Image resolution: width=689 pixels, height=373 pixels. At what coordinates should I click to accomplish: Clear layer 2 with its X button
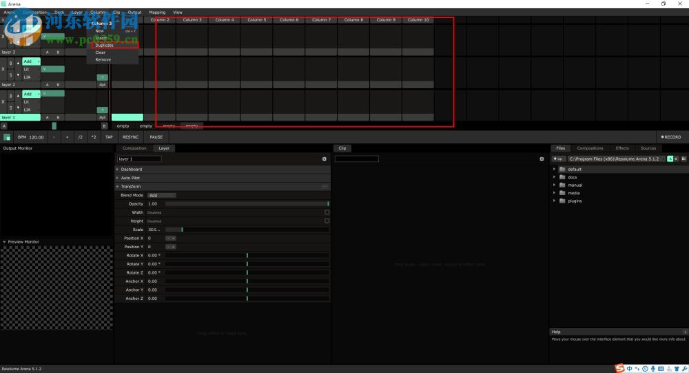(3, 69)
